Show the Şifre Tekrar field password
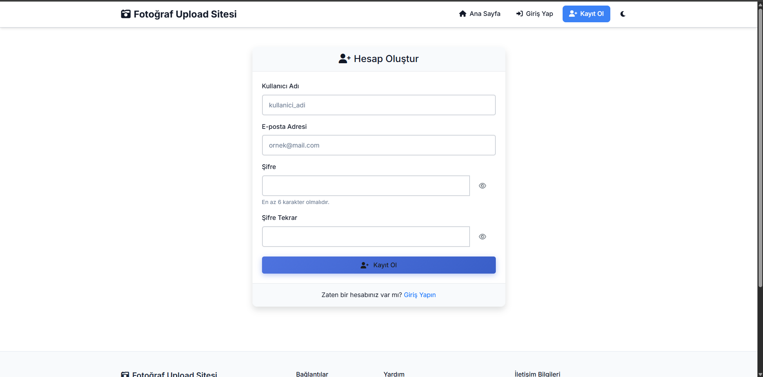763x377 pixels. click(482, 237)
